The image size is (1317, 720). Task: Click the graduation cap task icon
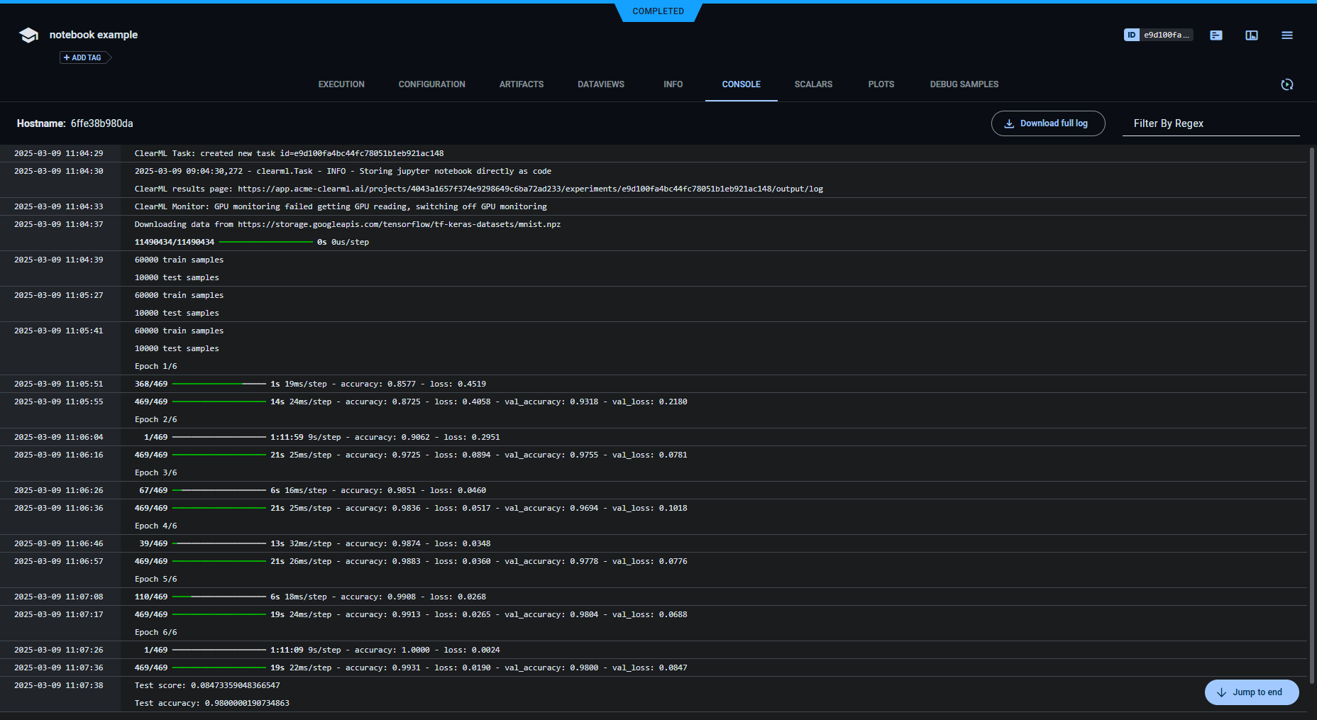(28, 35)
